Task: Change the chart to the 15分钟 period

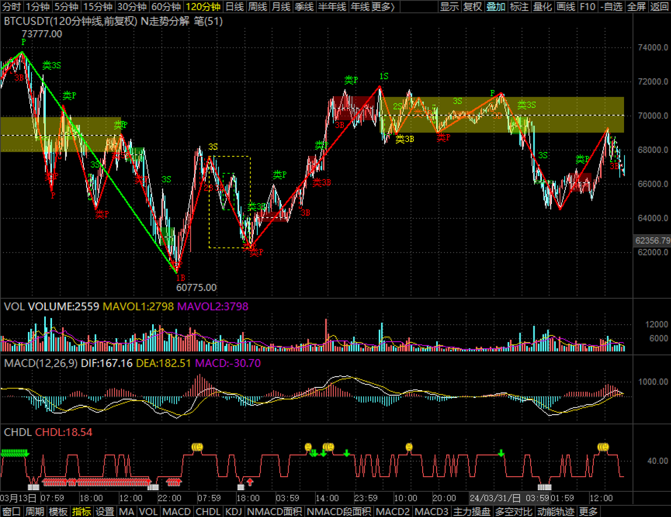Action: (x=98, y=7)
